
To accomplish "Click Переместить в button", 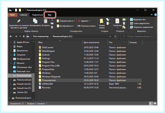I will tap(66, 21).
